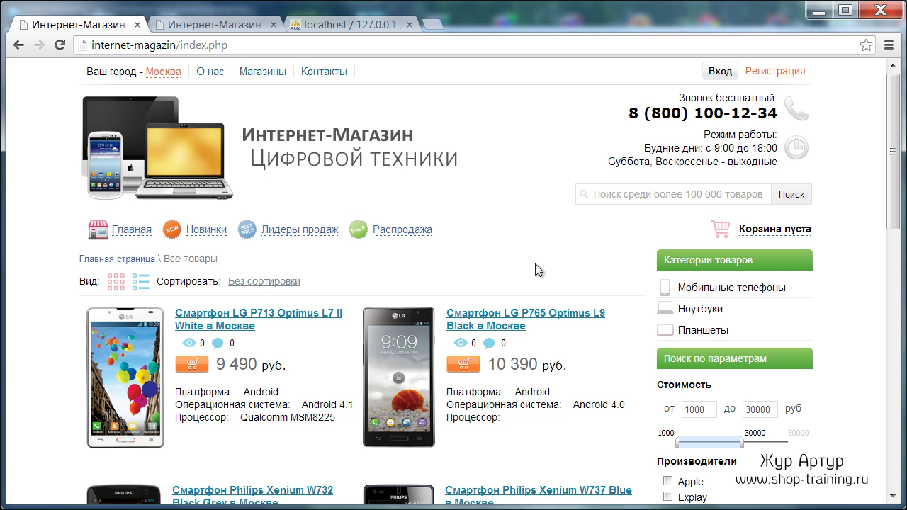Add LG P713 Optimus L7 II to cart
The height and width of the screenshot is (510, 907).
[192, 364]
